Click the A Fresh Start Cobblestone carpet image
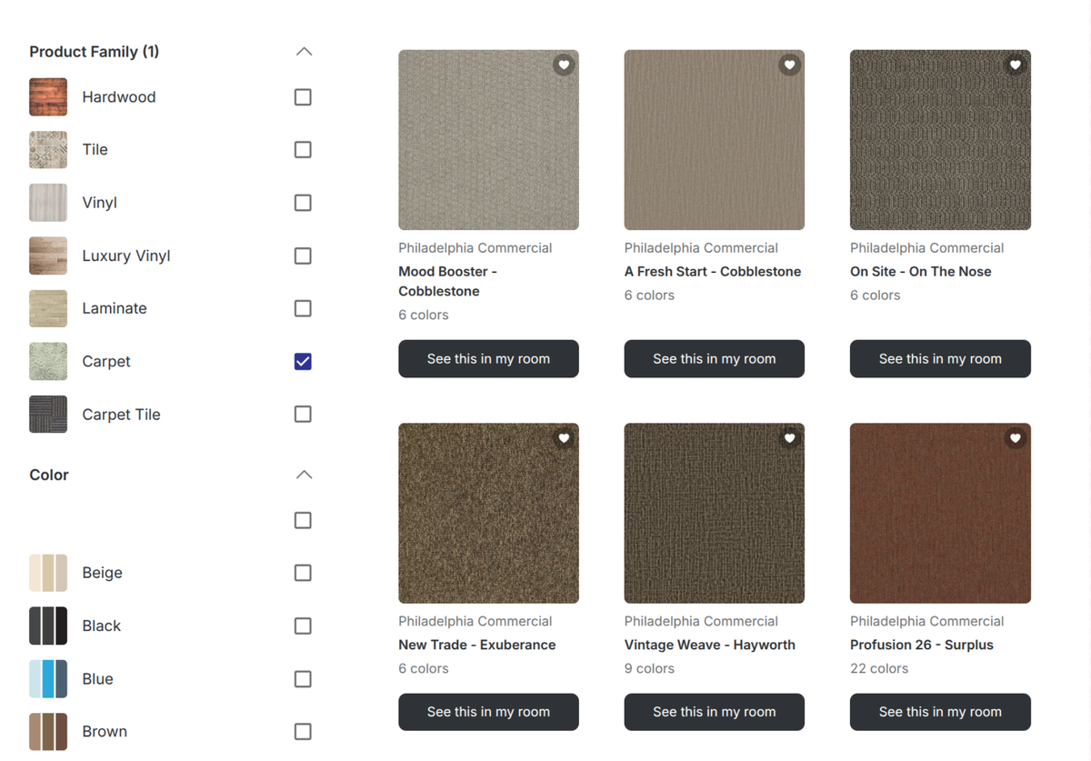Image resolution: width=1091 pixels, height=761 pixels. [714, 139]
